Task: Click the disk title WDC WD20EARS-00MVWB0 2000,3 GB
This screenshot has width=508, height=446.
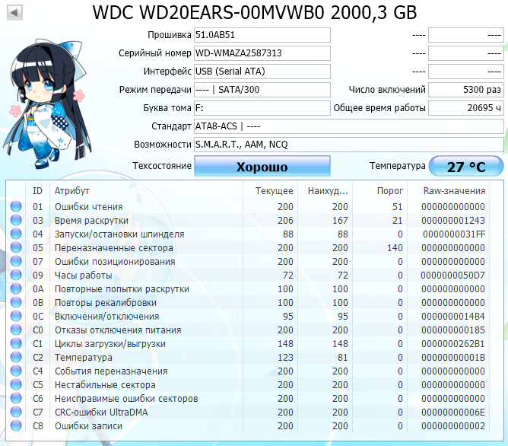Action: pos(255,13)
